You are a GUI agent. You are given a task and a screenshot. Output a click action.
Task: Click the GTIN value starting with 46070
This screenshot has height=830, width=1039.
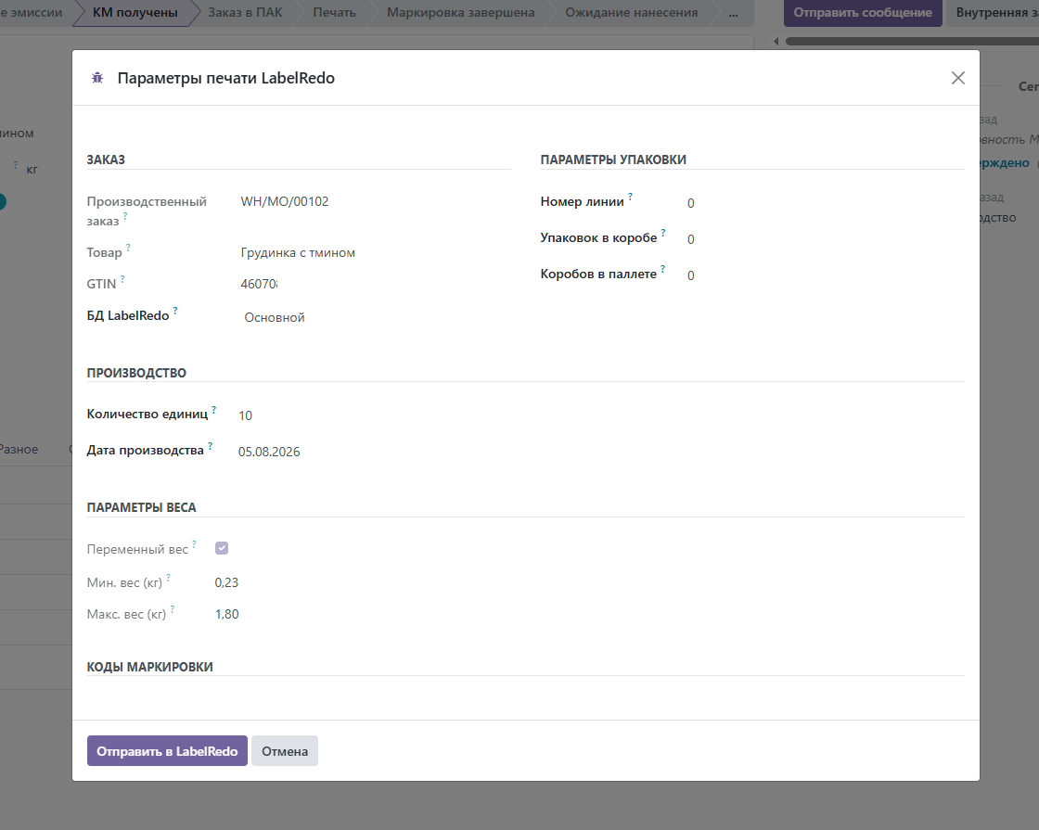pyautogui.click(x=259, y=284)
